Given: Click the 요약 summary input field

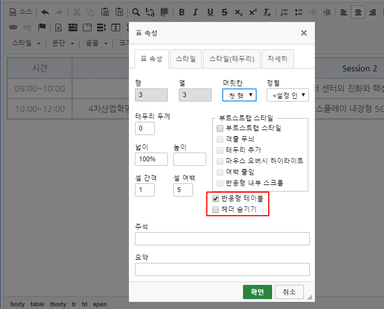Looking at the screenshot, I should point(222,269).
